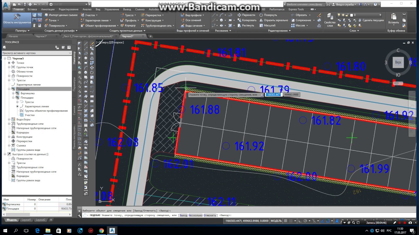The width and height of the screenshot is (419, 235).
Task: Select the Rotate tool 'Повернуть'
Action: [268, 15]
